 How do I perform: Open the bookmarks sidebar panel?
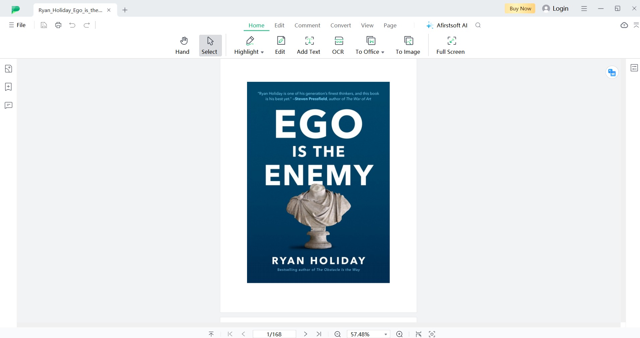coord(8,87)
